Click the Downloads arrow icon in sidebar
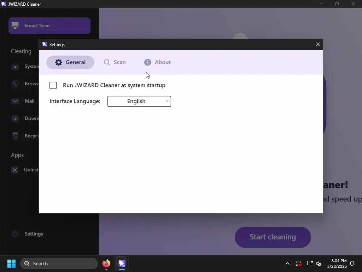The image size is (362, 272). coord(15,118)
